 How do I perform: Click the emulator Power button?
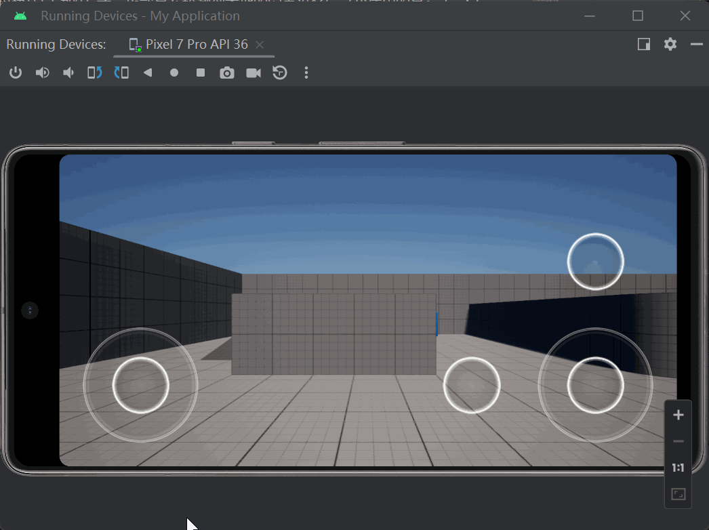point(16,73)
